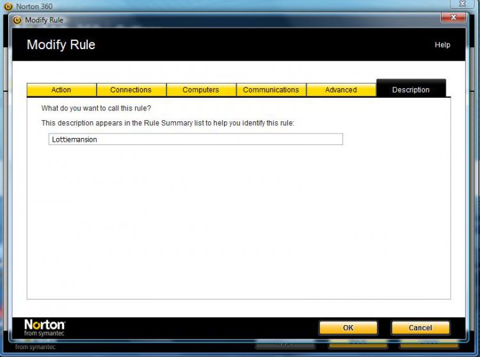Select the Description tab
This screenshot has width=480, height=357.
point(411,90)
